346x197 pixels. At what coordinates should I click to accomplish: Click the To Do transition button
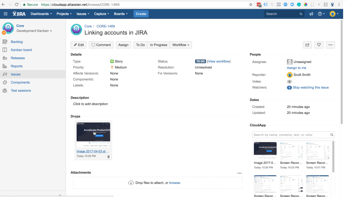pyautogui.click(x=140, y=45)
